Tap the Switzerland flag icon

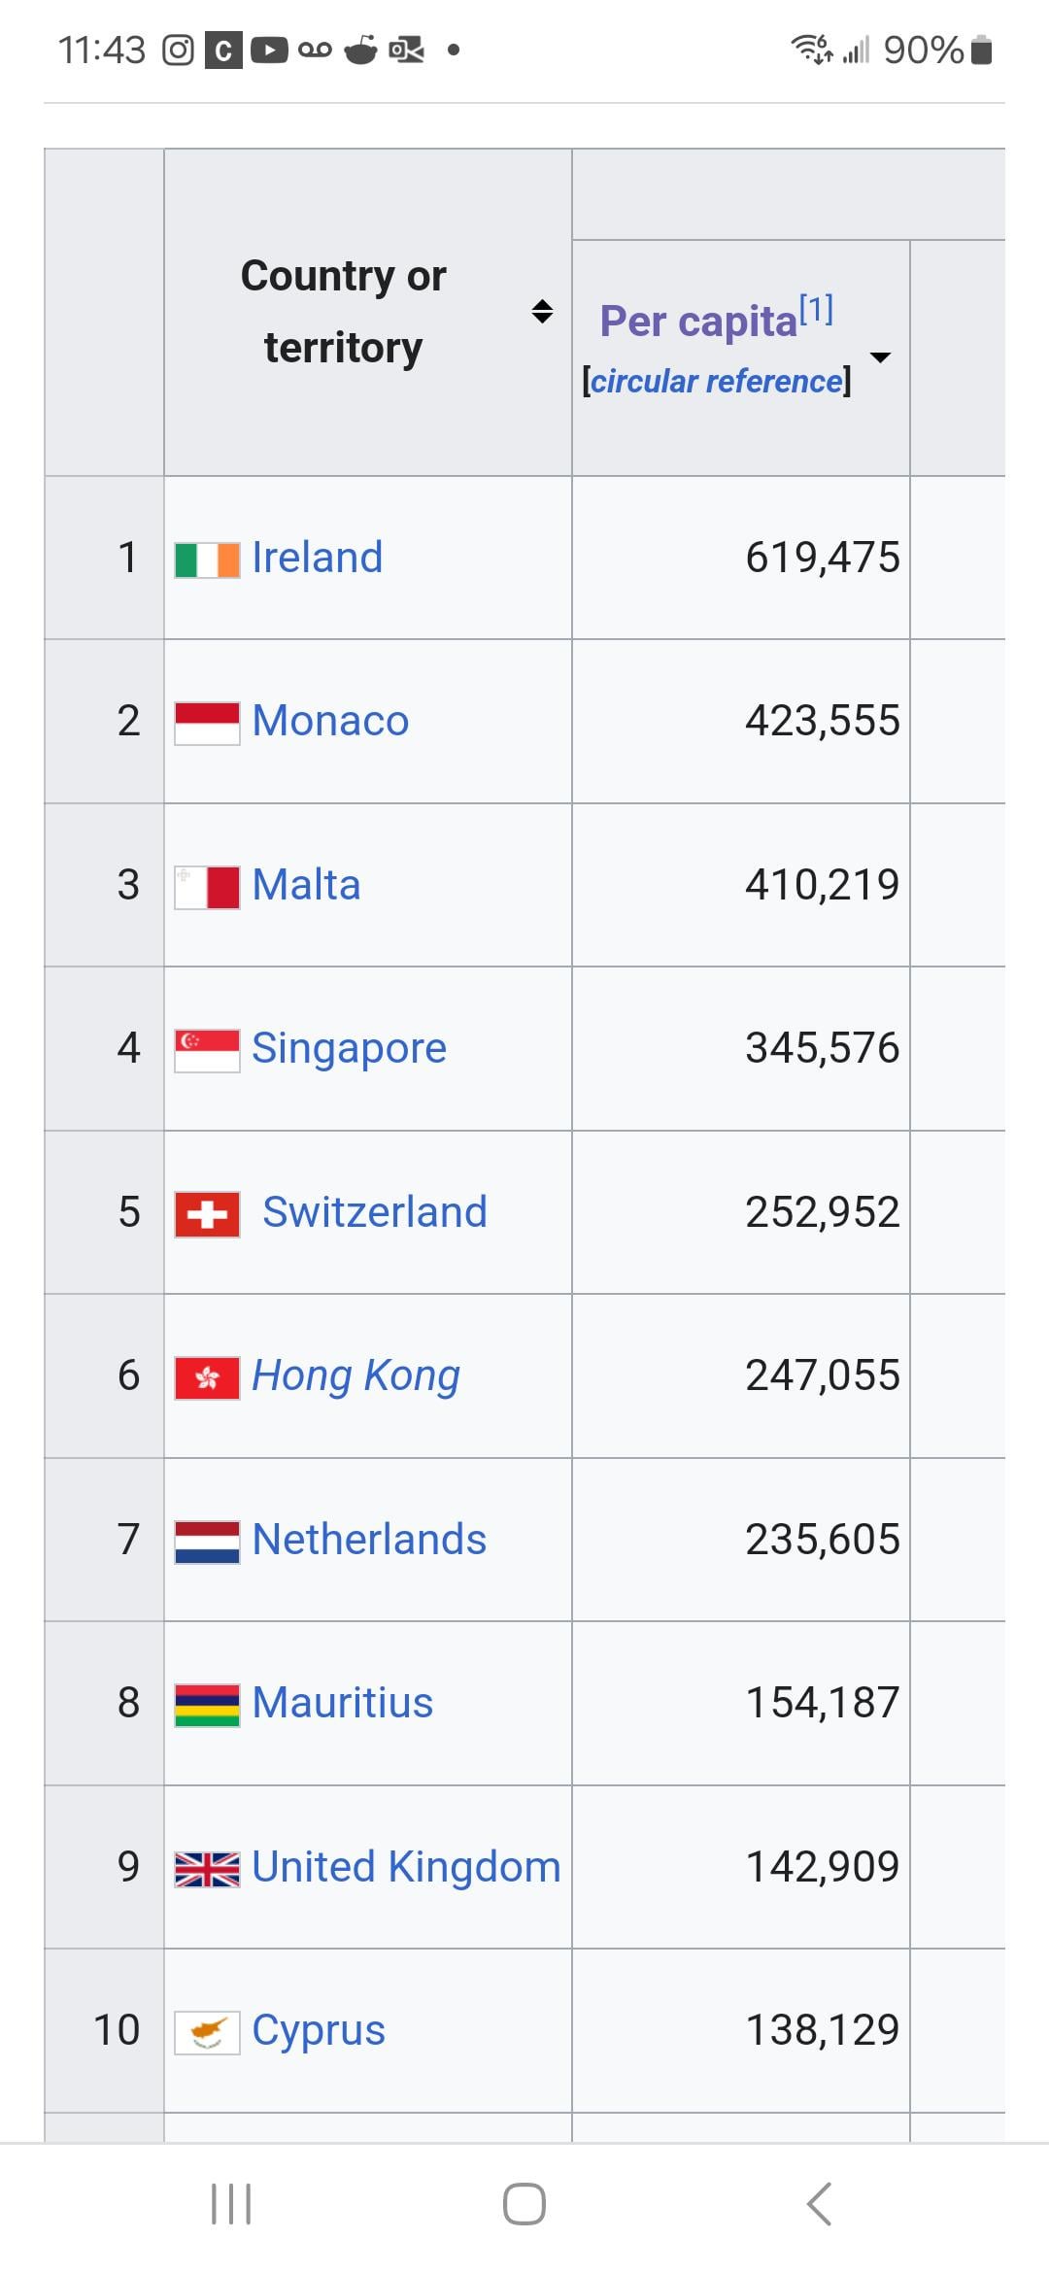tap(207, 1214)
